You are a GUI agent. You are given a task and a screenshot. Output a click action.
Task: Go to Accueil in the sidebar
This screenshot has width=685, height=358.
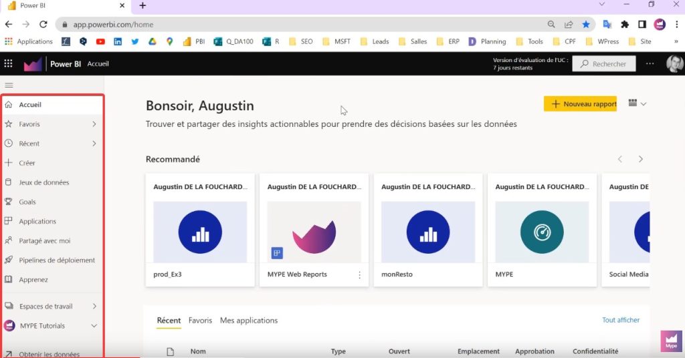click(x=52, y=105)
